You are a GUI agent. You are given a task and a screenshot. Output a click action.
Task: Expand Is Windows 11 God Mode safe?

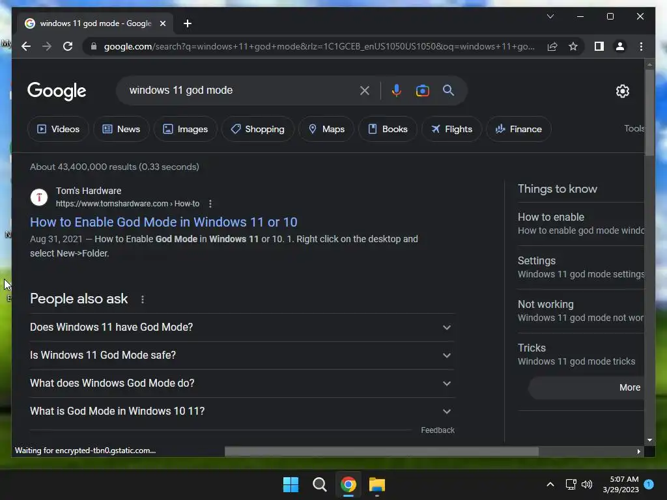[x=242, y=355]
